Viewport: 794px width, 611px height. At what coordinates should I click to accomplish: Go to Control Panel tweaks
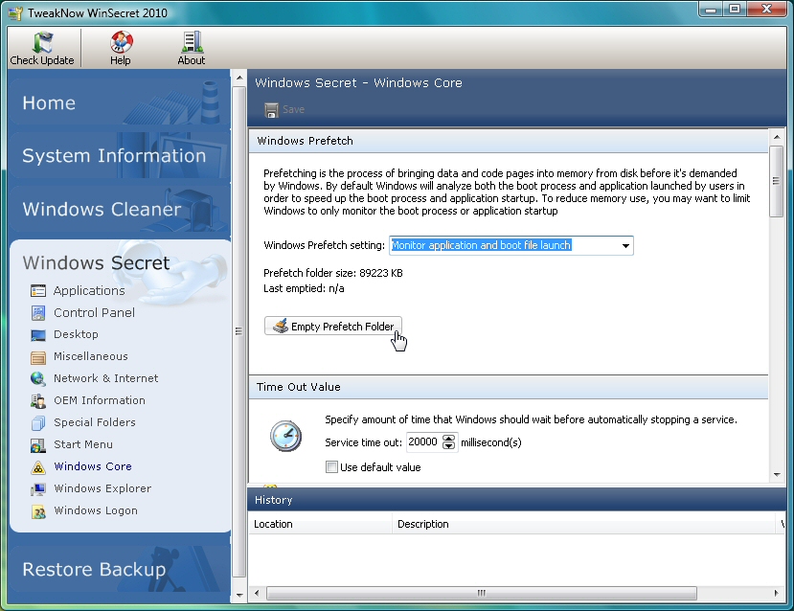94,313
